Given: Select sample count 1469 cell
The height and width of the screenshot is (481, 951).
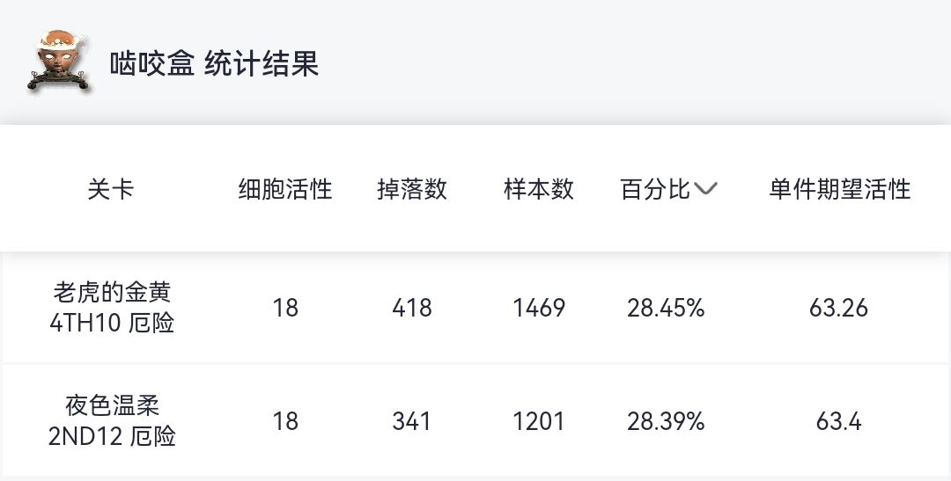Looking at the screenshot, I should coord(539,308).
